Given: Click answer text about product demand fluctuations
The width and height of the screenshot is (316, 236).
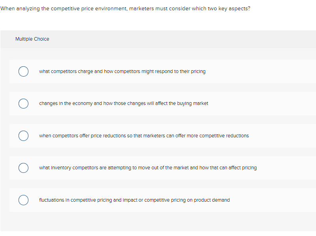Looking at the screenshot, I should coord(134,200).
